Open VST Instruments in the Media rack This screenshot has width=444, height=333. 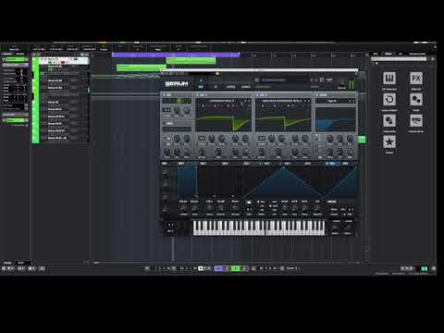click(389, 79)
